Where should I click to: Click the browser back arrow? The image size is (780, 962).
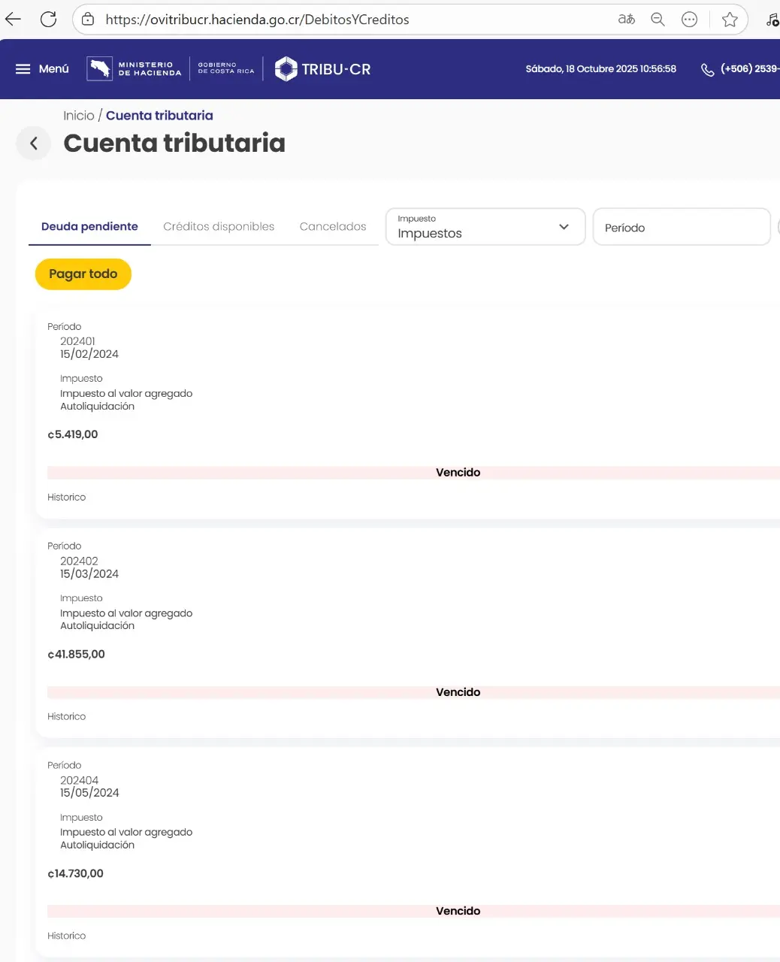[14, 20]
